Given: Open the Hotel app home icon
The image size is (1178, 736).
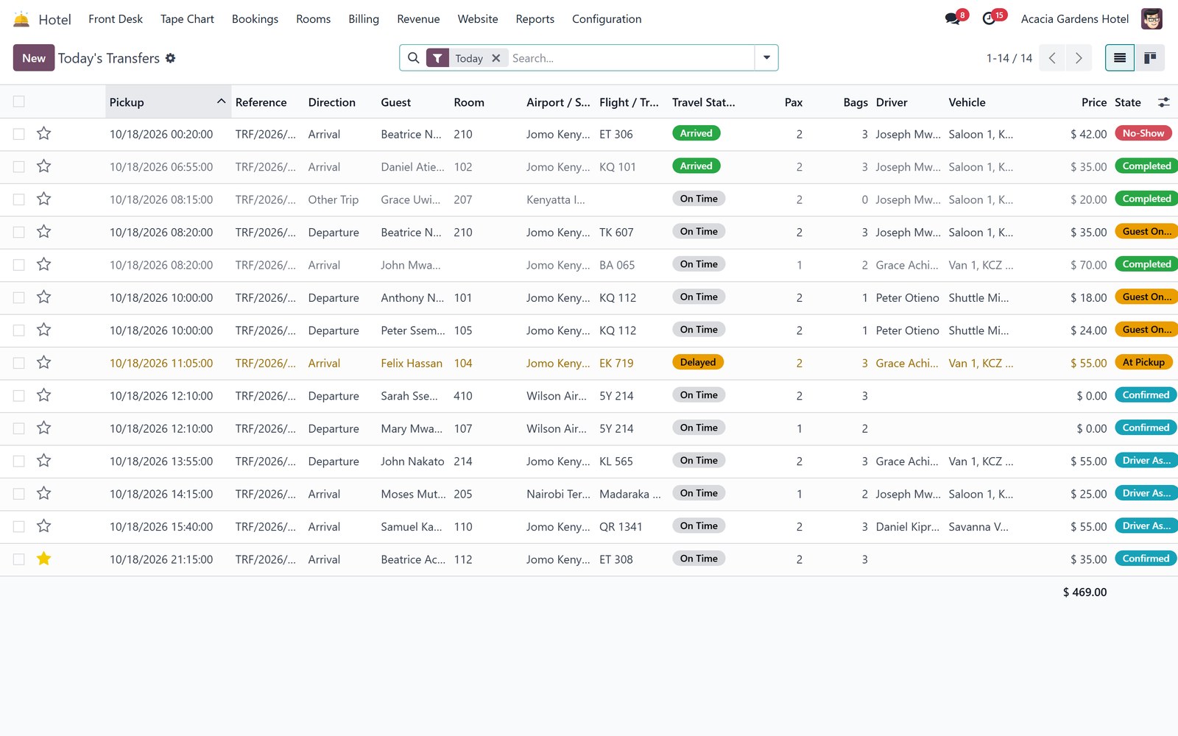Looking at the screenshot, I should click(x=21, y=19).
